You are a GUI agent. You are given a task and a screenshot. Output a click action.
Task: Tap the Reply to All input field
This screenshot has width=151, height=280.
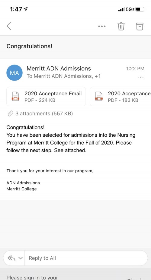86,258
